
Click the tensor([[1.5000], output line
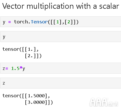26,96
